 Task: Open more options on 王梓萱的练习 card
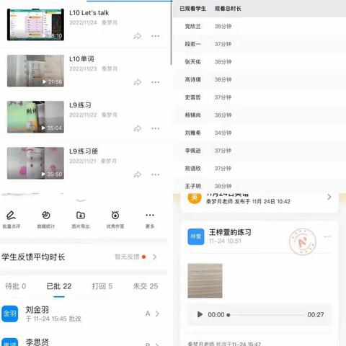point(327,236)
